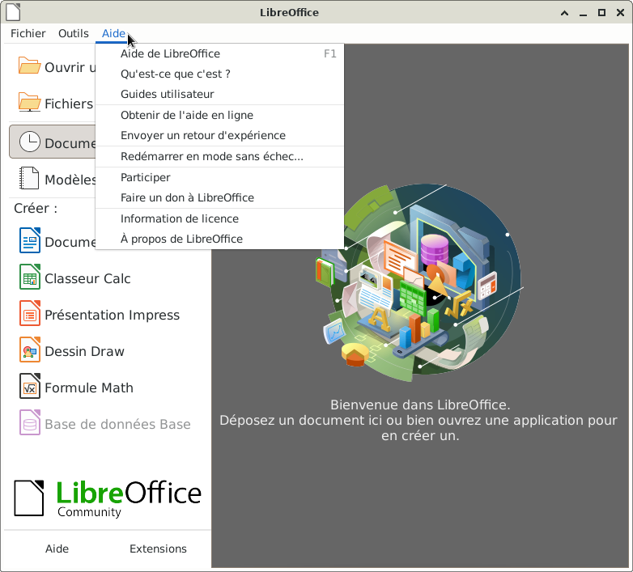Click the Base de données Base label
The height and width of the screenshot is (572, 633).
(x=117, y=425)
